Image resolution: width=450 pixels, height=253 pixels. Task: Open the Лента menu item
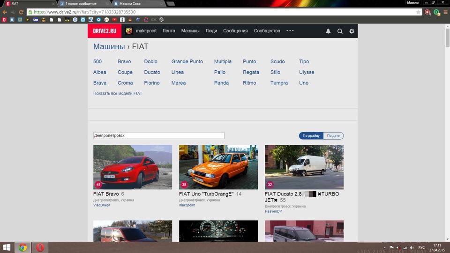[x=169, y=31]
